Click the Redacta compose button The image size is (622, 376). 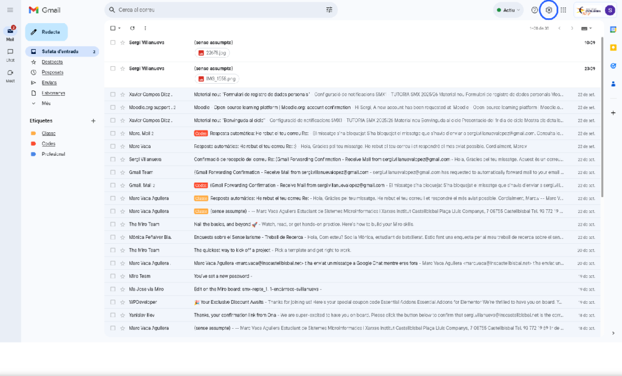pyautogui.click(x=46, y=32)
